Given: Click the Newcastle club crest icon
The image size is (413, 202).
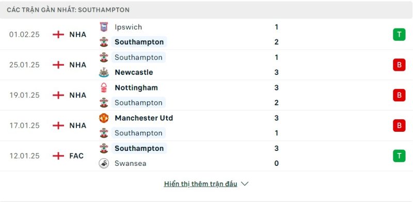Looking at the screenshot, I should pyautogui.click(x=104, y=72).
